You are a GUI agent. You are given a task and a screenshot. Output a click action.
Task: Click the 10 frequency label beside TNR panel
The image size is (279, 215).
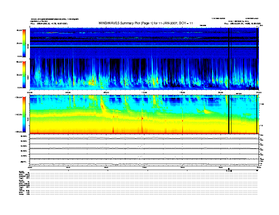(x=261, y=126)
